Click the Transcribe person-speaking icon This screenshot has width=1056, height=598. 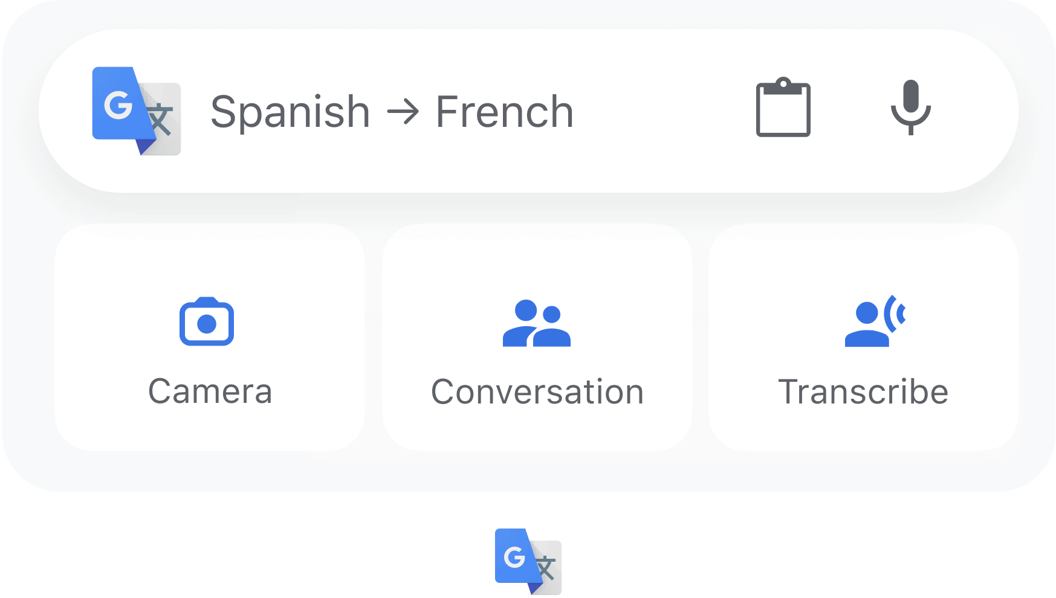[874, 321]
